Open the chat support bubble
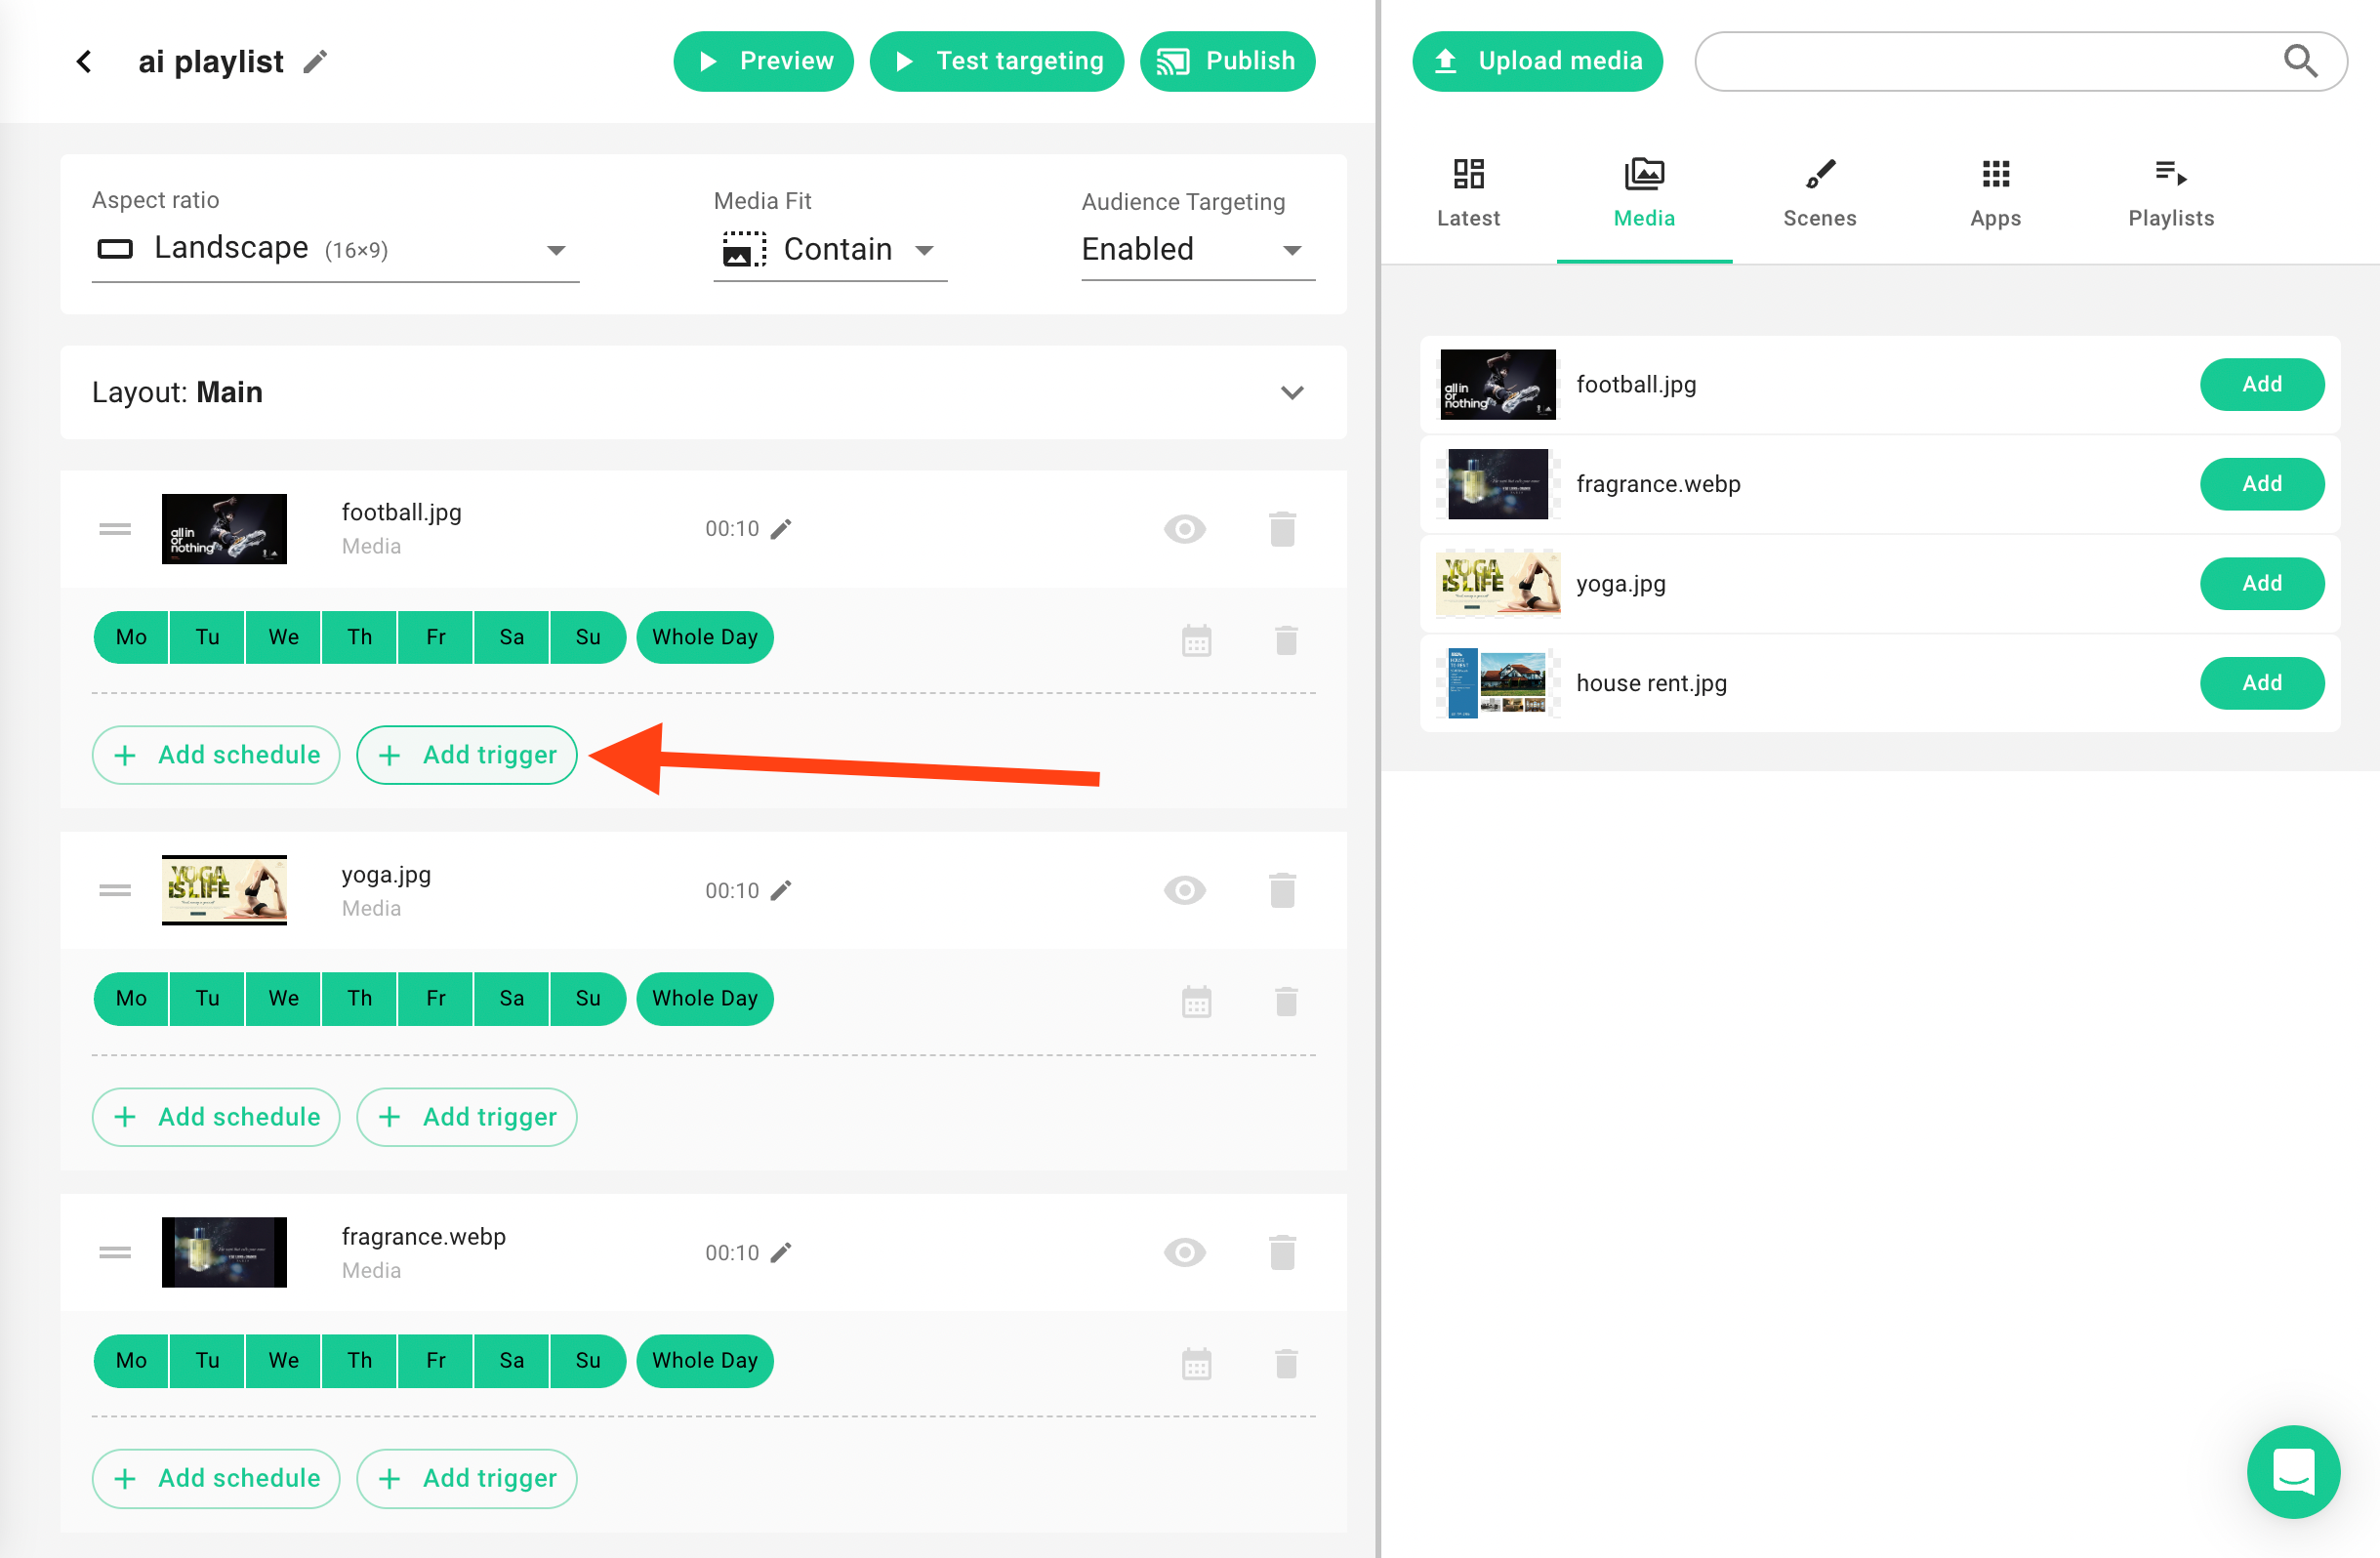The width and height of the screenshot is (2380, 1558). (2292, 1471)
